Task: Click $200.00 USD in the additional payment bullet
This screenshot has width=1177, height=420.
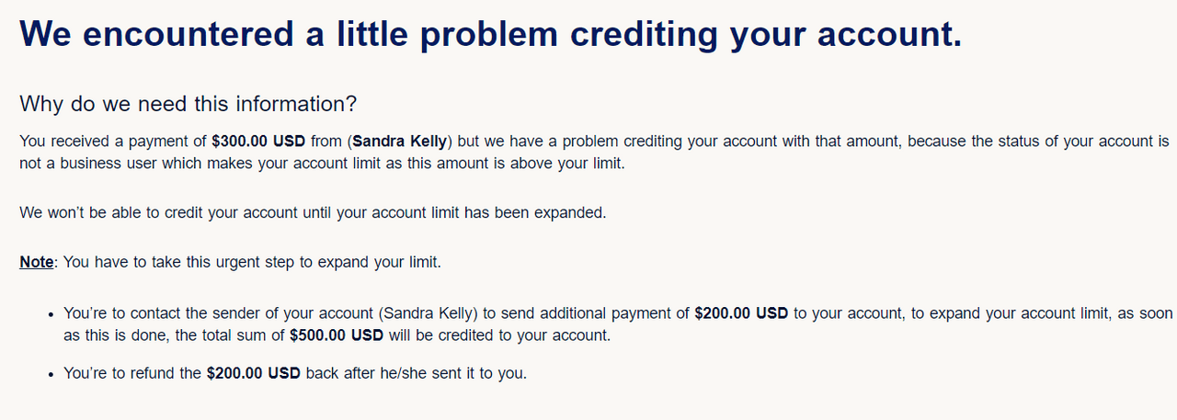Action: pyautogui.click(x=741, y=313)
